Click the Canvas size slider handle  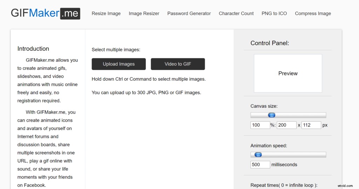click(272, 115)
